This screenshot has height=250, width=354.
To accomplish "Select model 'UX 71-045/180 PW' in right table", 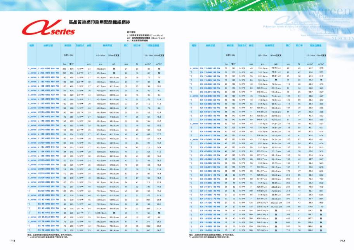I will pyautogui.click(x=210, y=68).
